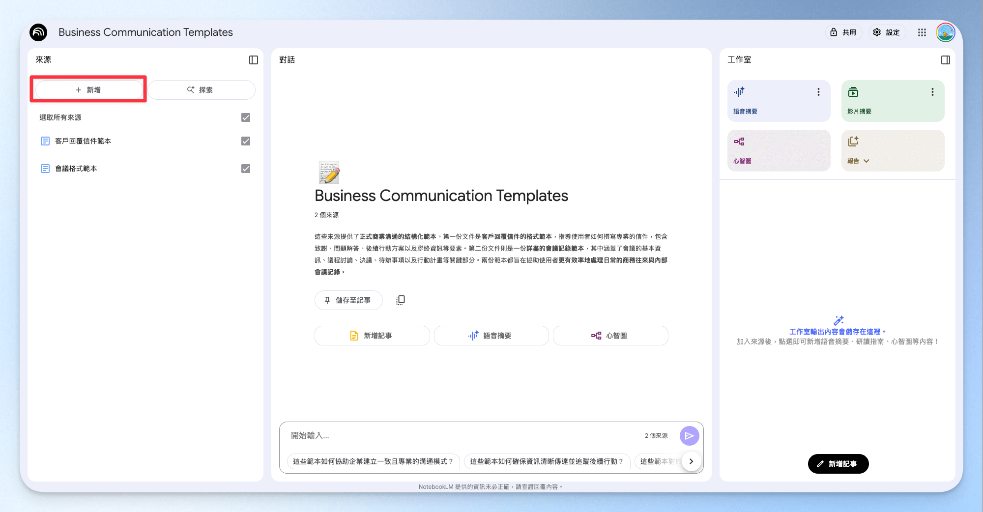Viewport: 983px width, 512px height.
Task: Open more options for 語音摘要 tile
Action: 818,92
